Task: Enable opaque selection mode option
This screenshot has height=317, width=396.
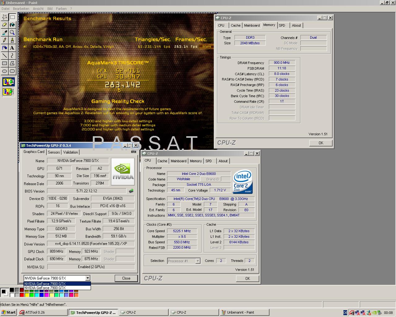Action: [x=9, y=82]
